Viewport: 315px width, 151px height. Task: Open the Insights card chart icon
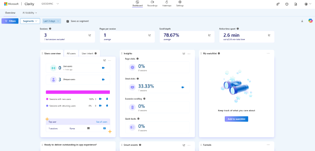(184, 53)
